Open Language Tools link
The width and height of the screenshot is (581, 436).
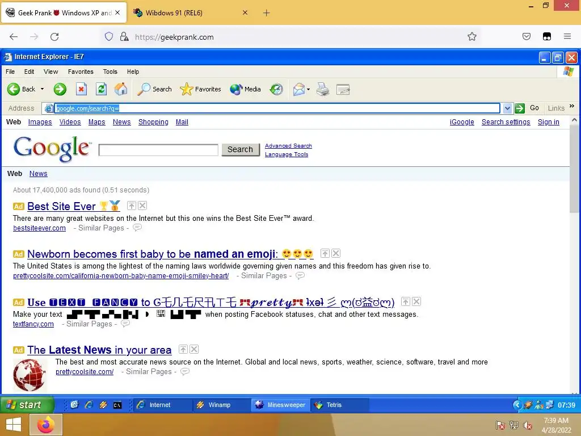click(x=287, y=154)
